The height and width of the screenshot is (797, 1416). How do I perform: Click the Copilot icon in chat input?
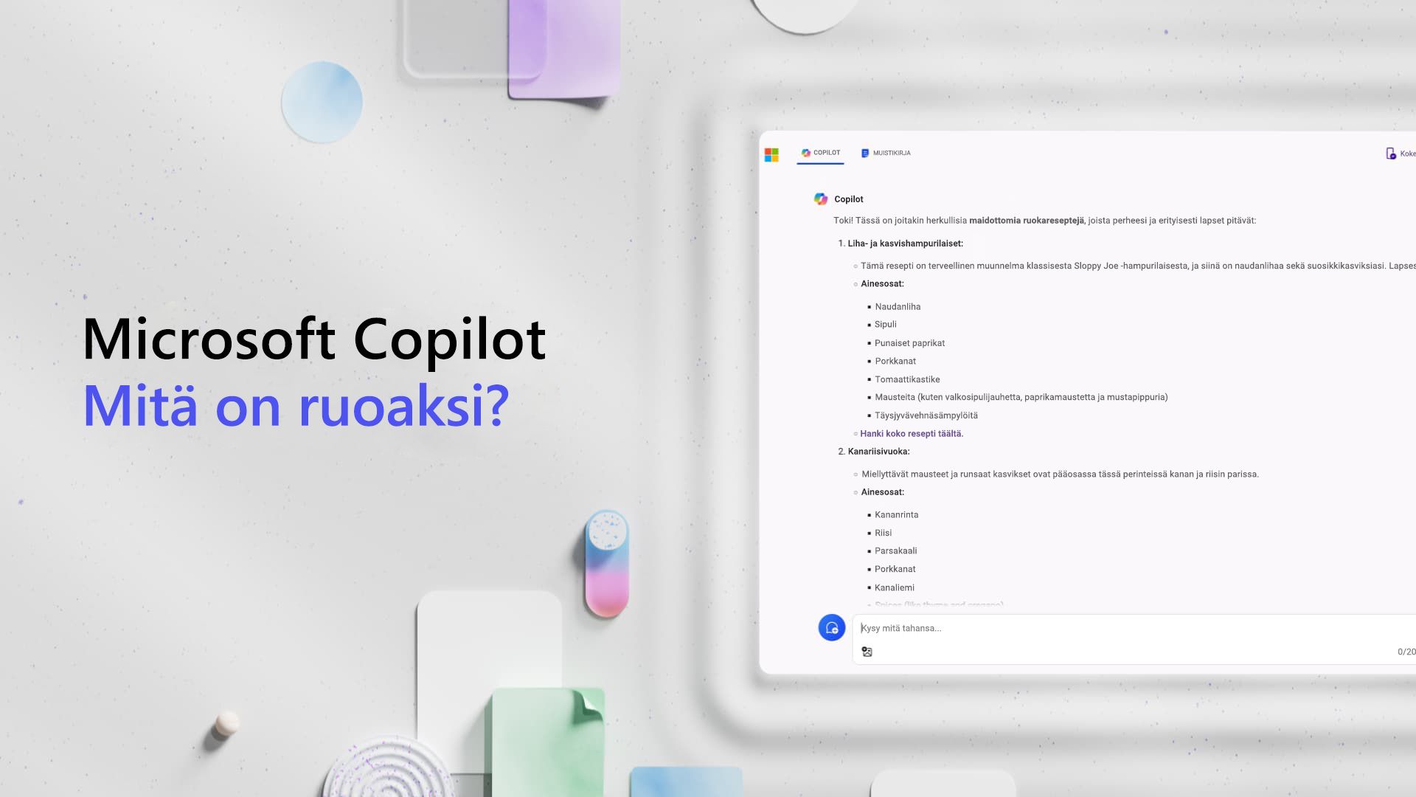click(x=830, y=627)
